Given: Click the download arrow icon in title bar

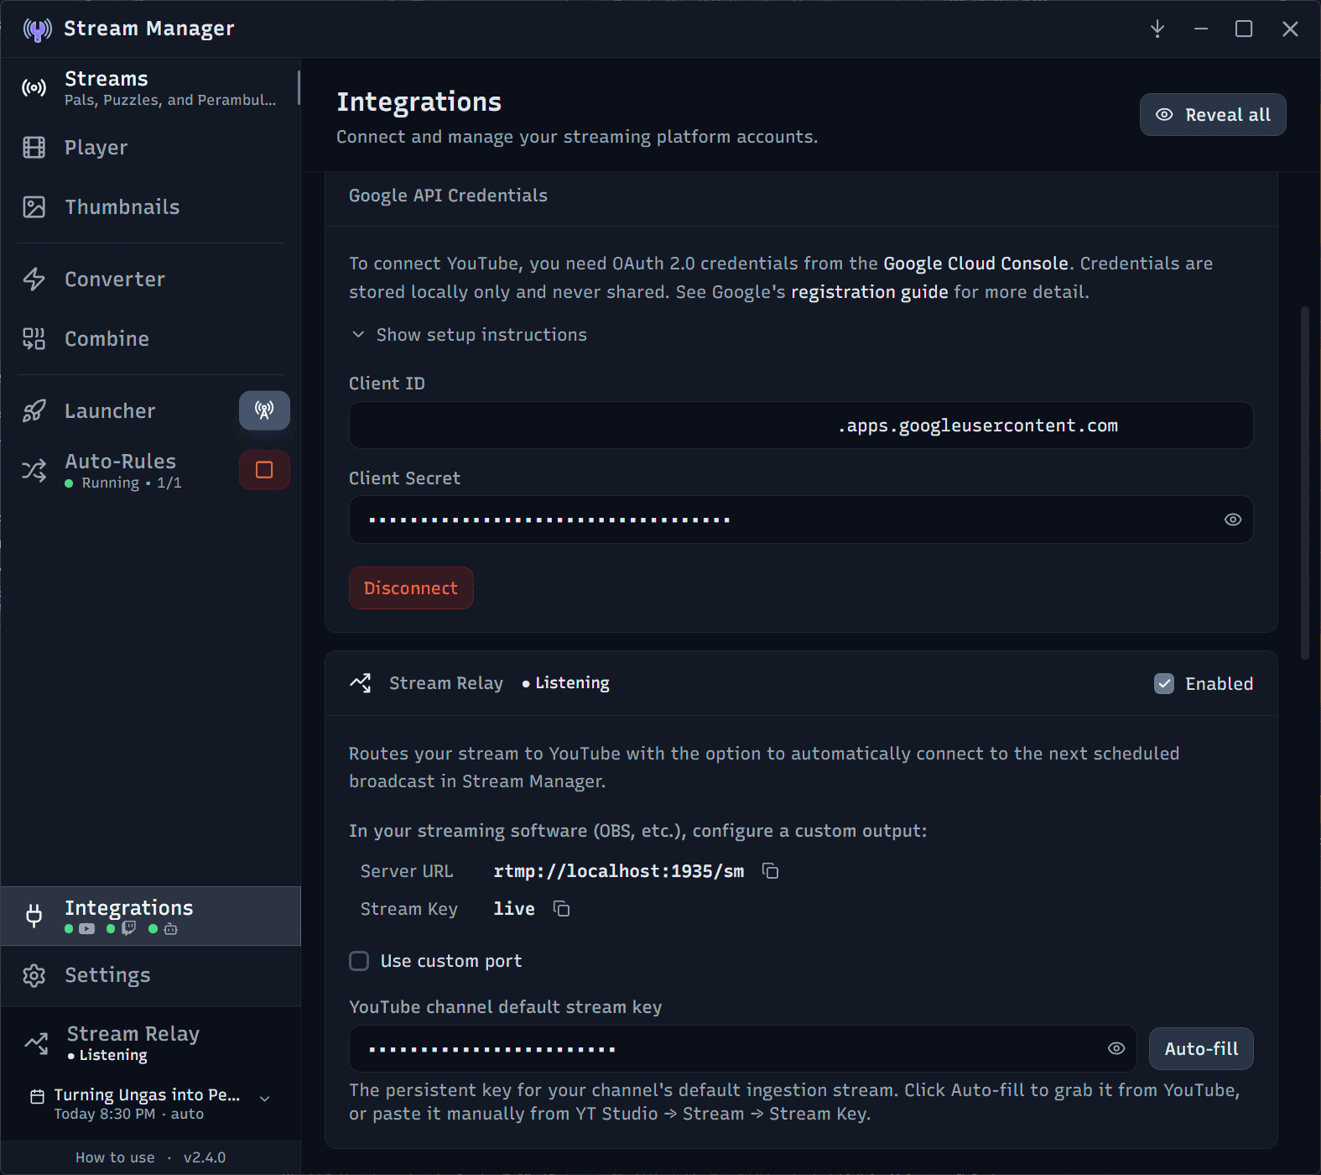Looking at the screenshot, I should [1157, 29].
